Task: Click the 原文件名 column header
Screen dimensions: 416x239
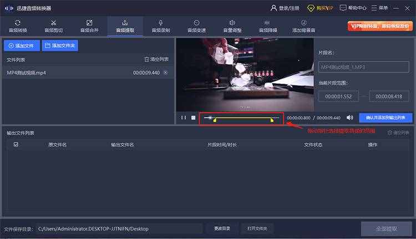Action: click(x=57, y=145)
